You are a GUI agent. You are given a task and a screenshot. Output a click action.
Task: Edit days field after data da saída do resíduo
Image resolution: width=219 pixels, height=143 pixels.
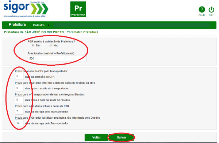[19, 100]
